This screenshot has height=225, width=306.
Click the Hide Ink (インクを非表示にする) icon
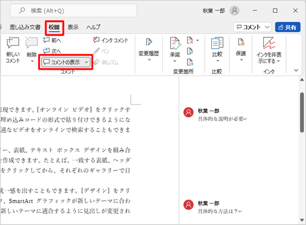(x=269, y=43)
